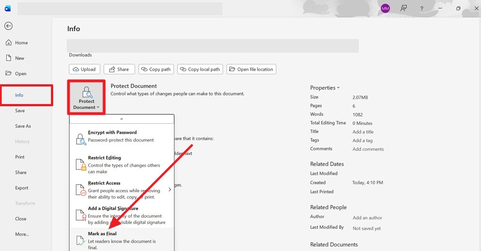Open the Export page from sidebar
This screenshot has height=251, width=481.
click(22, 188)
